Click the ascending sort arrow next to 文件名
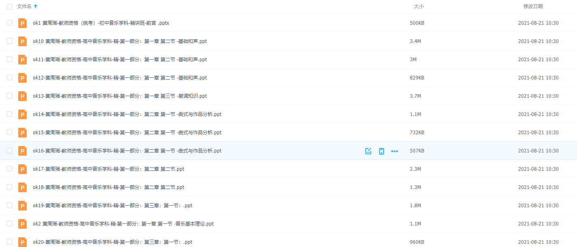 [36, 6]
